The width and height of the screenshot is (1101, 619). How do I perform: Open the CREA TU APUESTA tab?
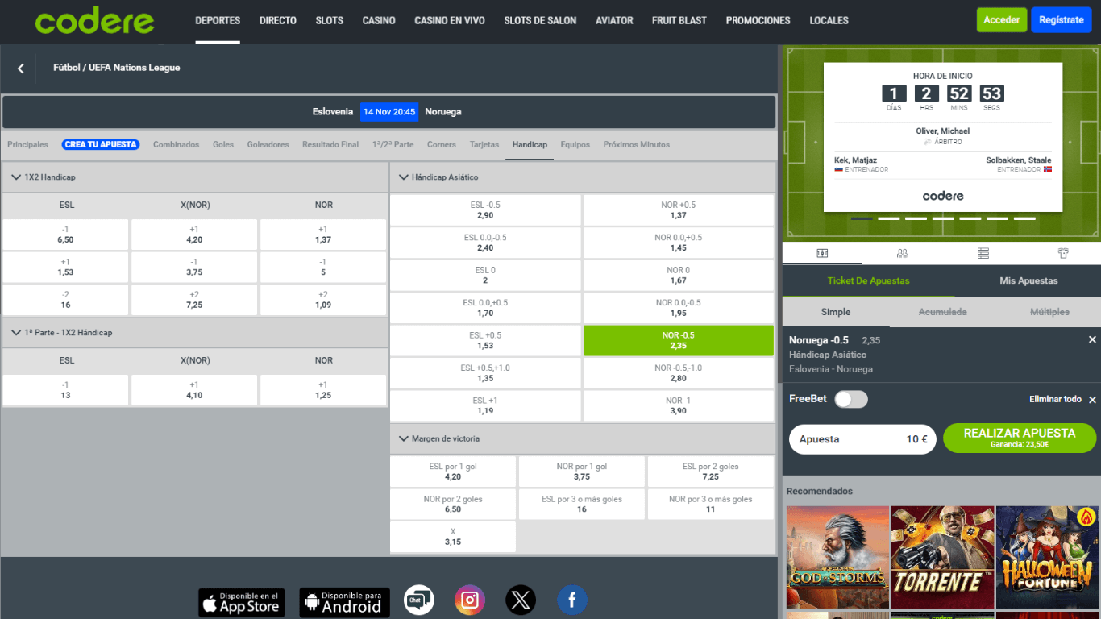[x=101, y=145]
